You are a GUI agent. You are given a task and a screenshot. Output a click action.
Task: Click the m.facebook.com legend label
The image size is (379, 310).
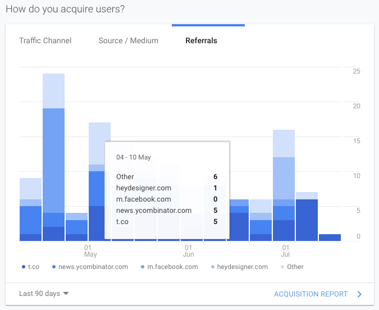pos(172,267)
